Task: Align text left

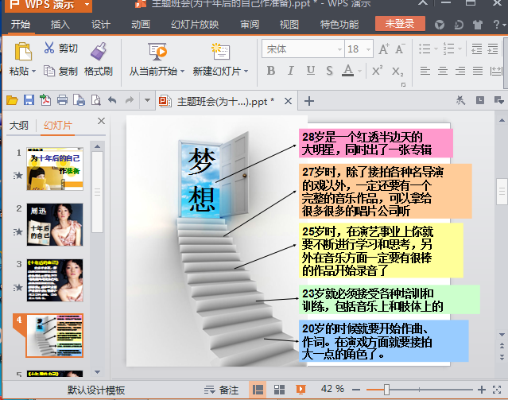Action: (425, 71)
